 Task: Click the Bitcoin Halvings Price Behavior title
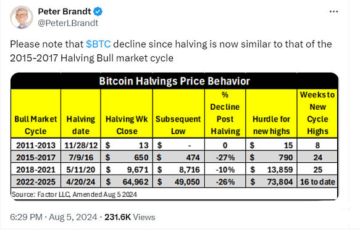pos(175,81)
